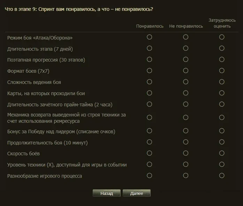The height and width of the screenshot is (206, 243).
Task: Select Затрудняюсь оценить for Сложность ведения боя
Action: tap(222, 82)
